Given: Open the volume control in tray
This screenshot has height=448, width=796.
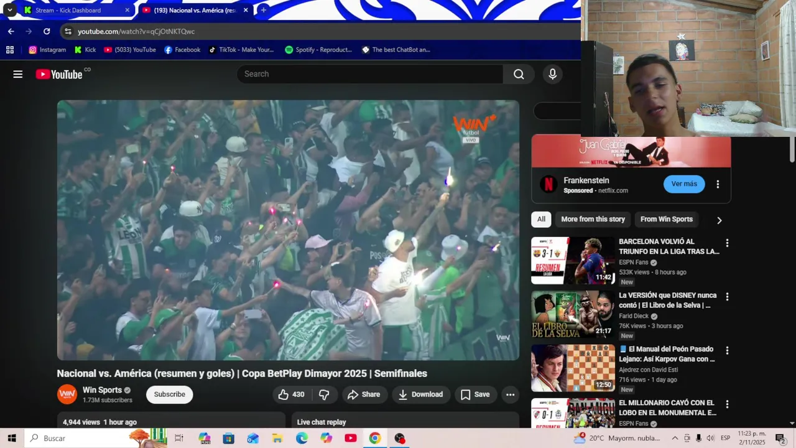Looking at the screenshot, I should pyautogui.click(x=710, y=438).
